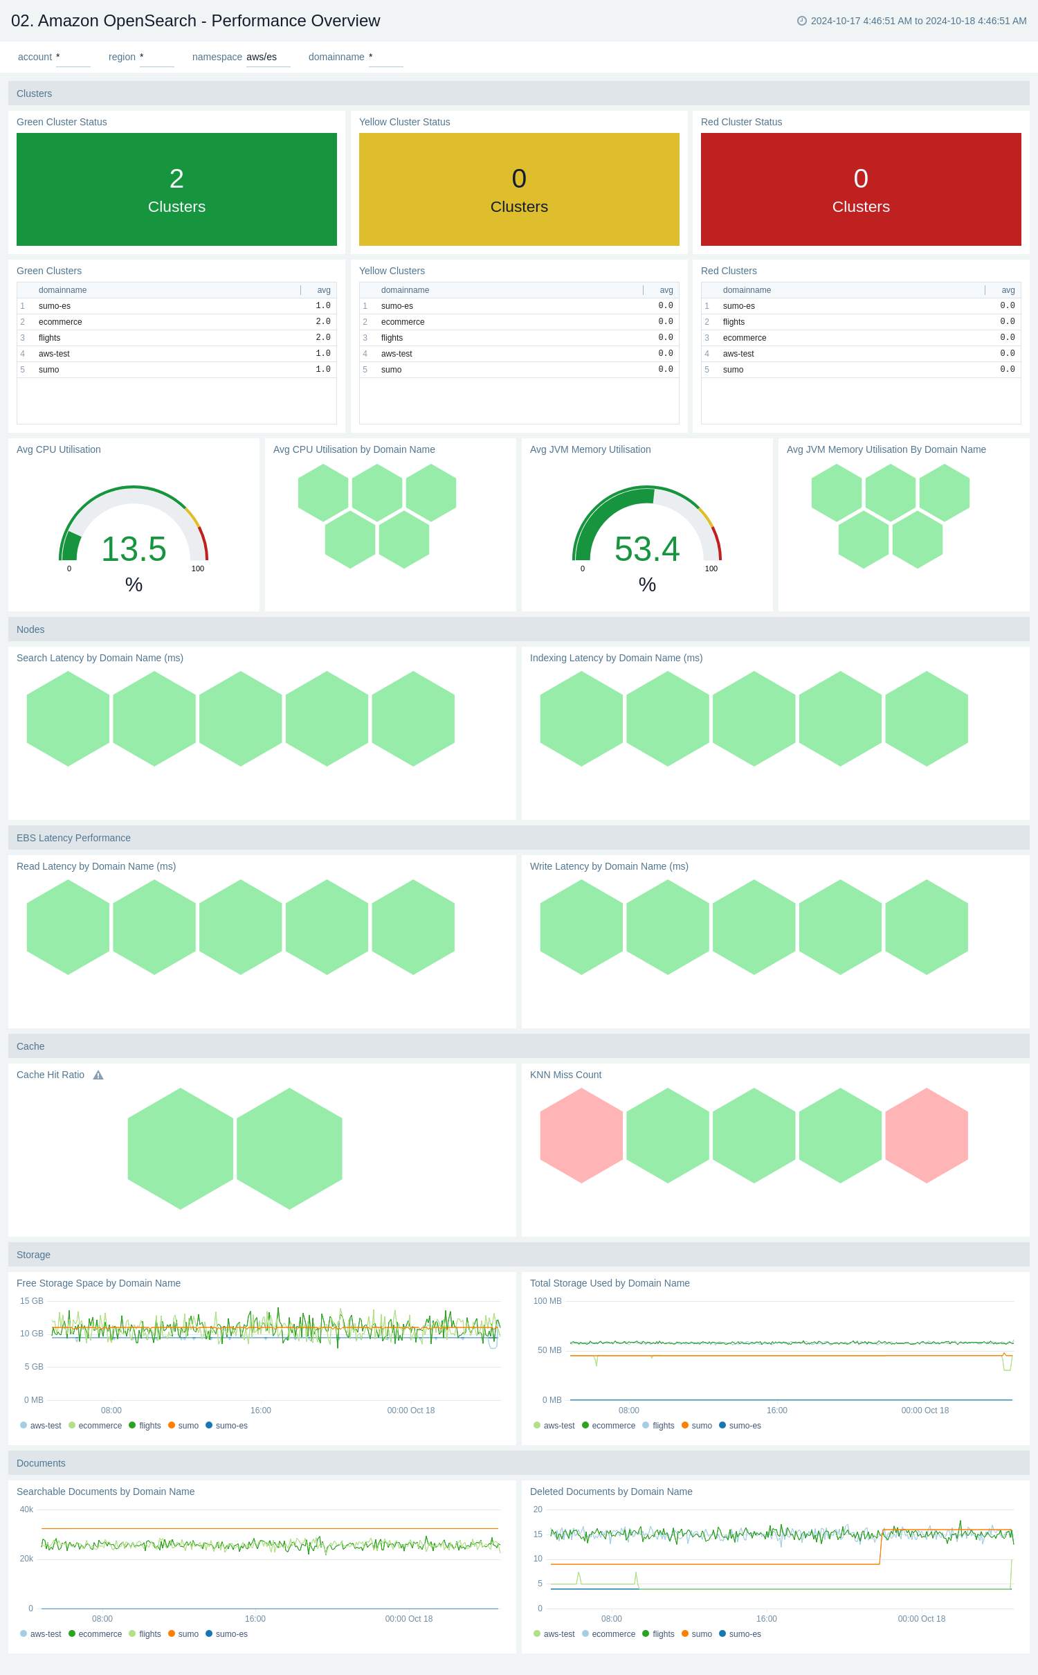Collapse the Nodes section header

click(519, 629)
